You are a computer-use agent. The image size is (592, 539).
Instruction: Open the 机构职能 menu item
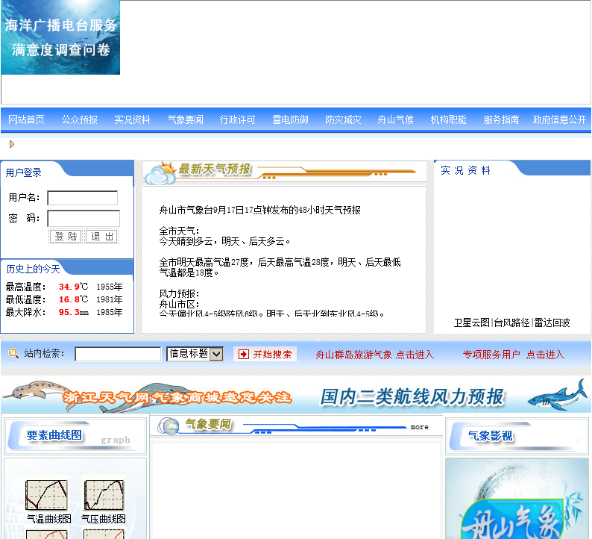point(449,120)
